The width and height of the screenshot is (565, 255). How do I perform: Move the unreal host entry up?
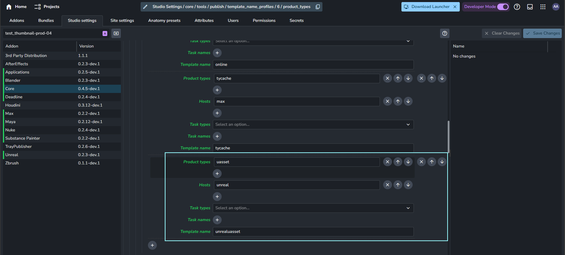398,185
